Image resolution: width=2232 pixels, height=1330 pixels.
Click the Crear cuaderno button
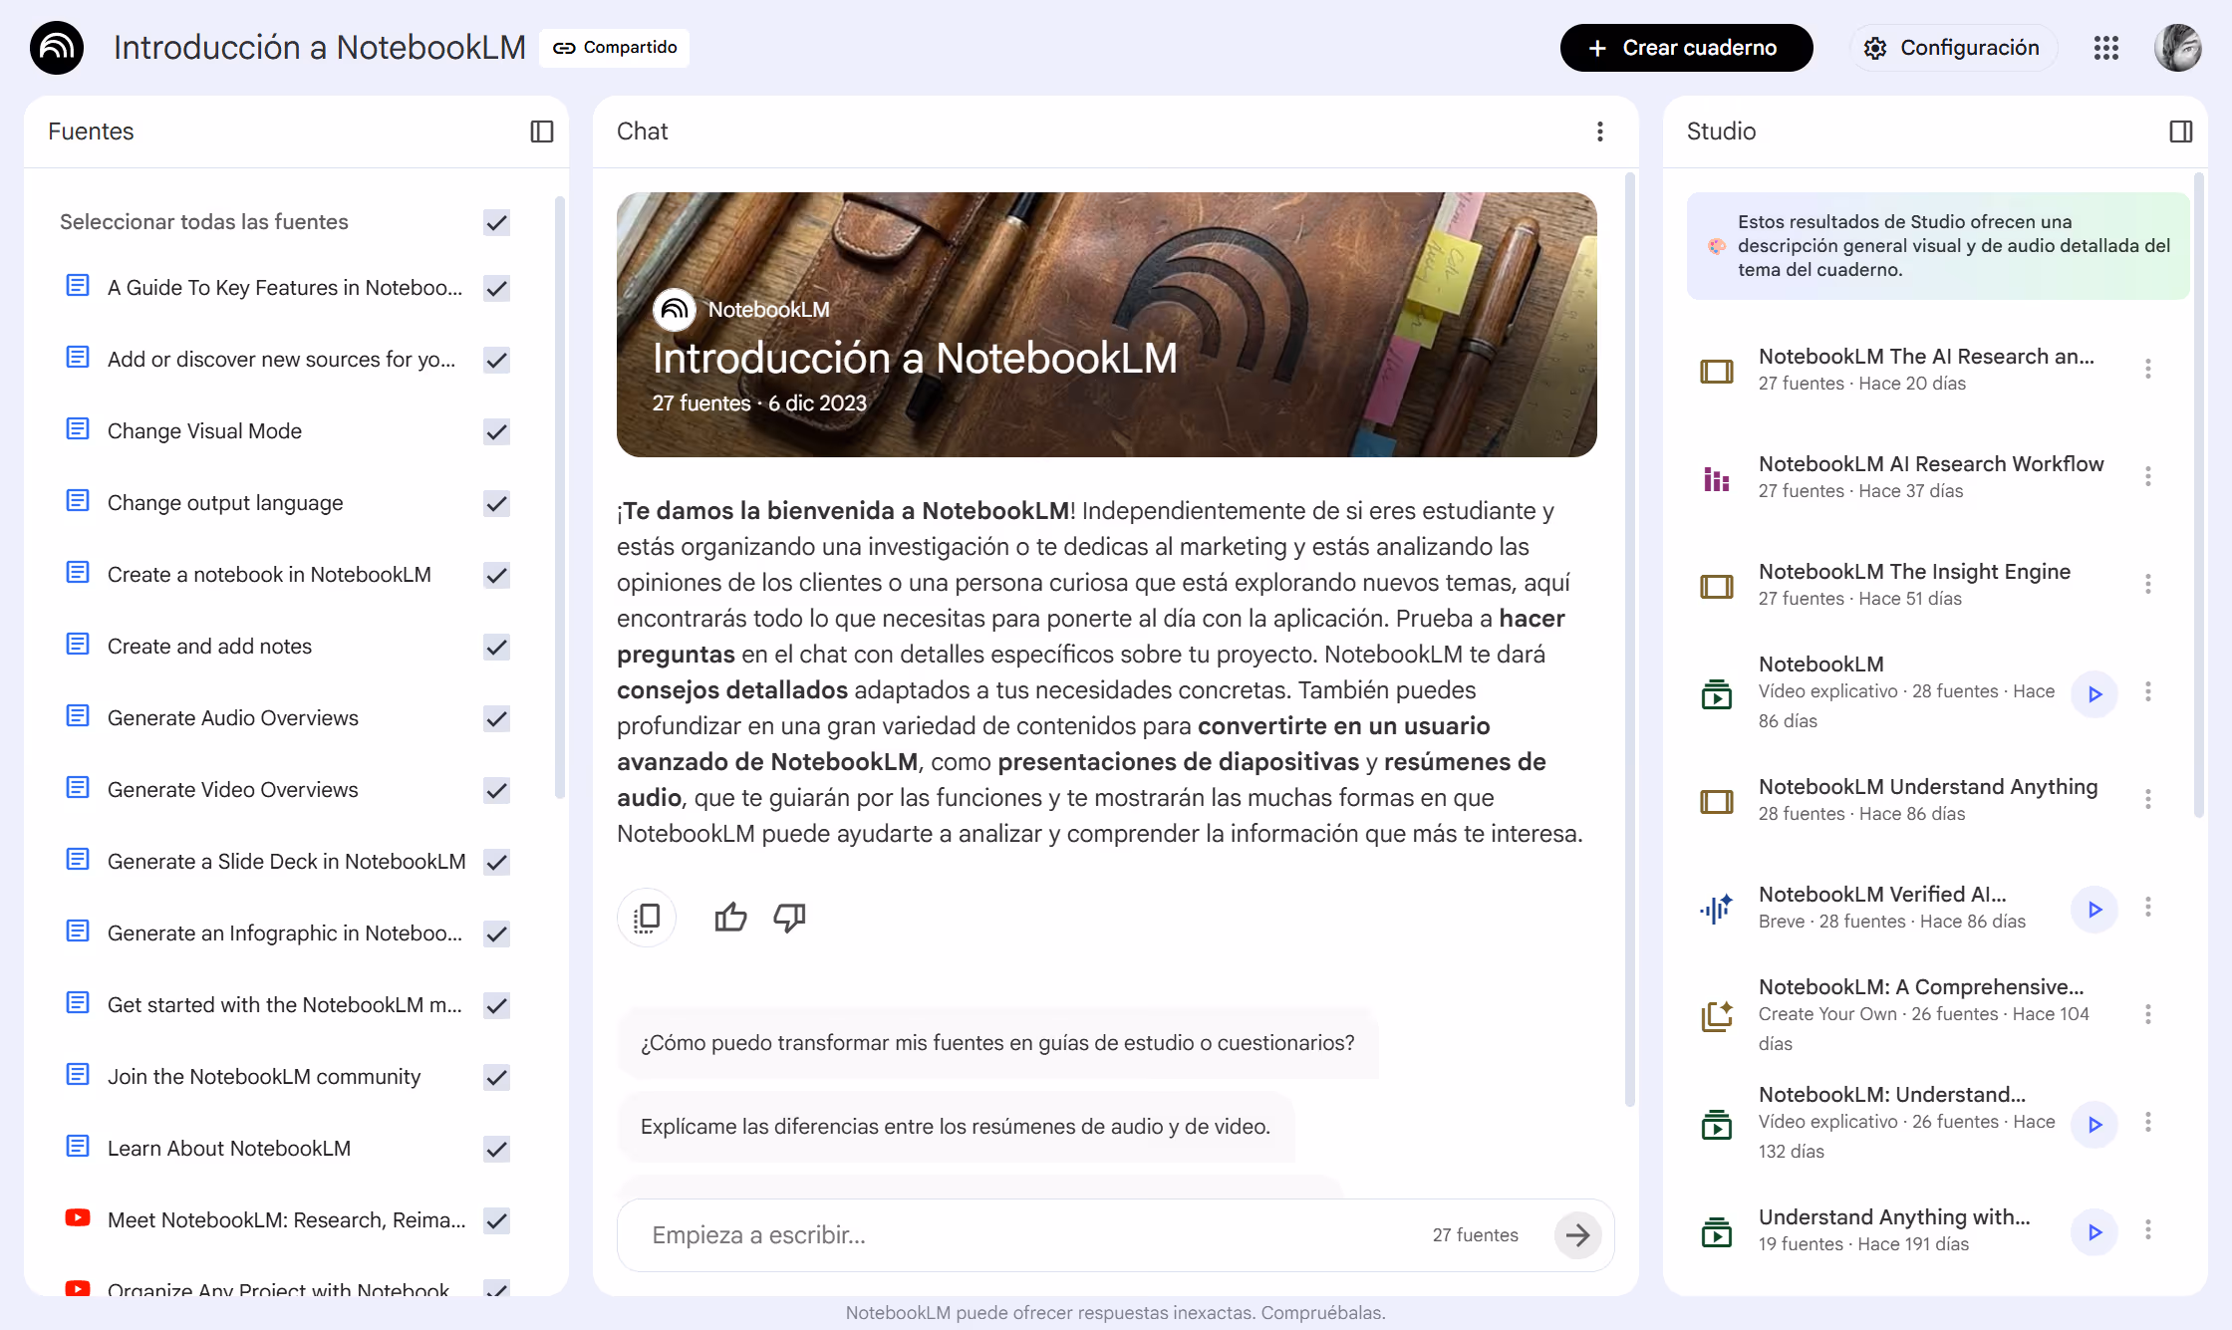pyautogui.click(x=1686, y=48)
